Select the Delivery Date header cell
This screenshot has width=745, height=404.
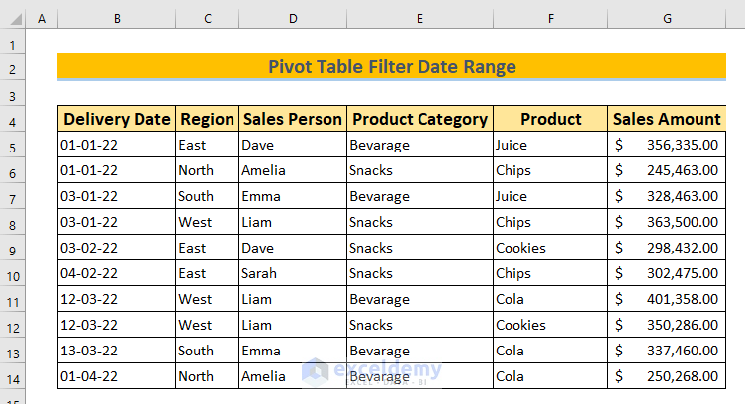pos(117,120)
